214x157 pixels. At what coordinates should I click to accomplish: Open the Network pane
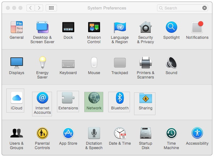(x=94, y=102)
